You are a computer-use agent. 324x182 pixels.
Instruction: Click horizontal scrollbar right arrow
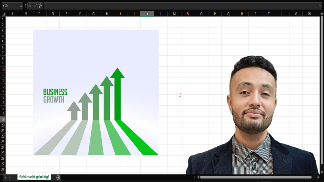318,177
